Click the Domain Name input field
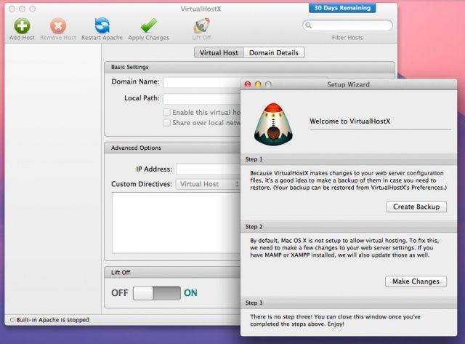Screen dimensions: 465x344 [x=202, y=82]
